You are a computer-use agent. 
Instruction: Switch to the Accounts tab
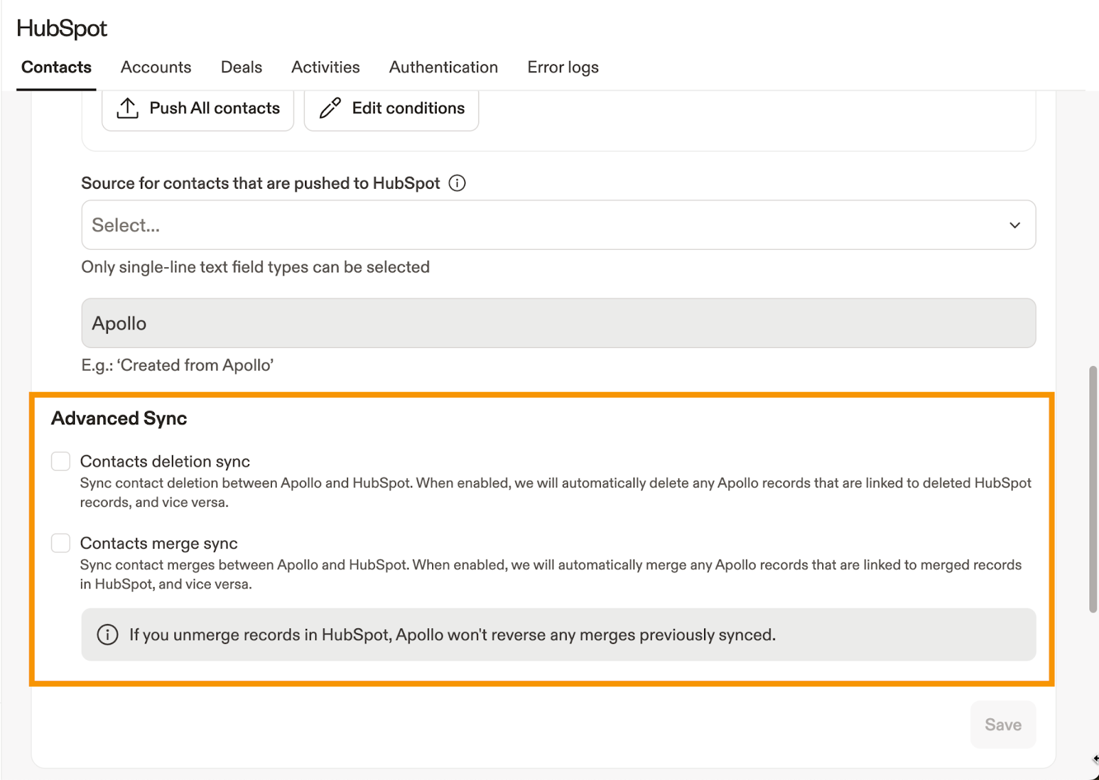[156, 67]
